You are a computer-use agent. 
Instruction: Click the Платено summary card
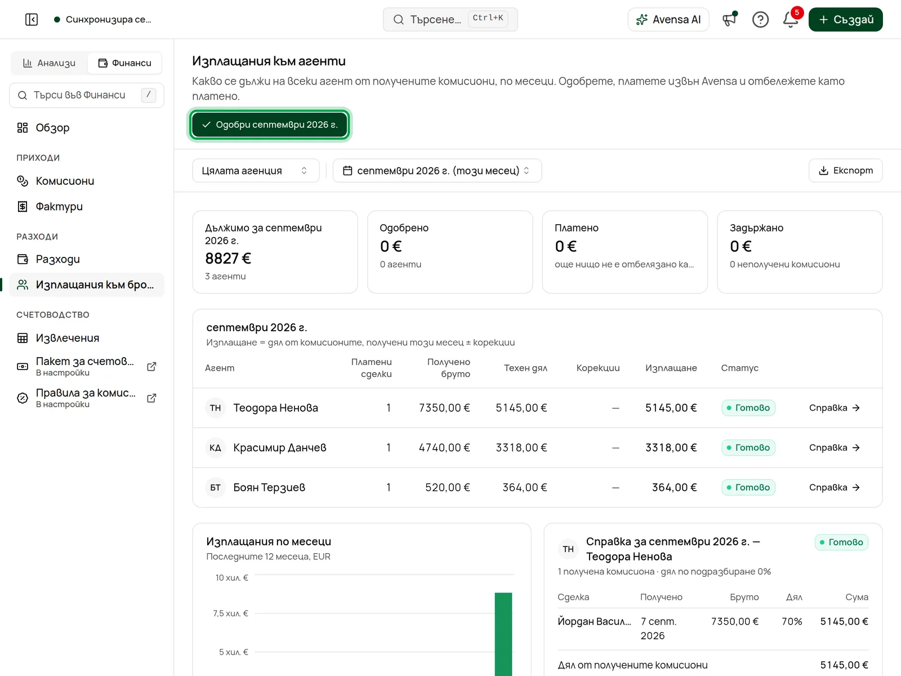625,252
